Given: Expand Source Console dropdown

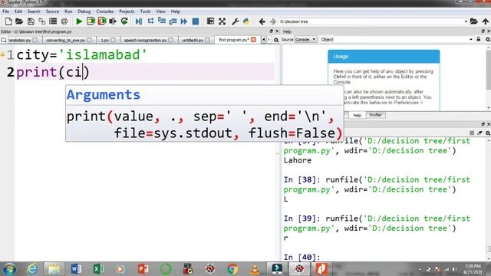Looking at the screenshot, I should pyautogui.click(x=305, y=39).
